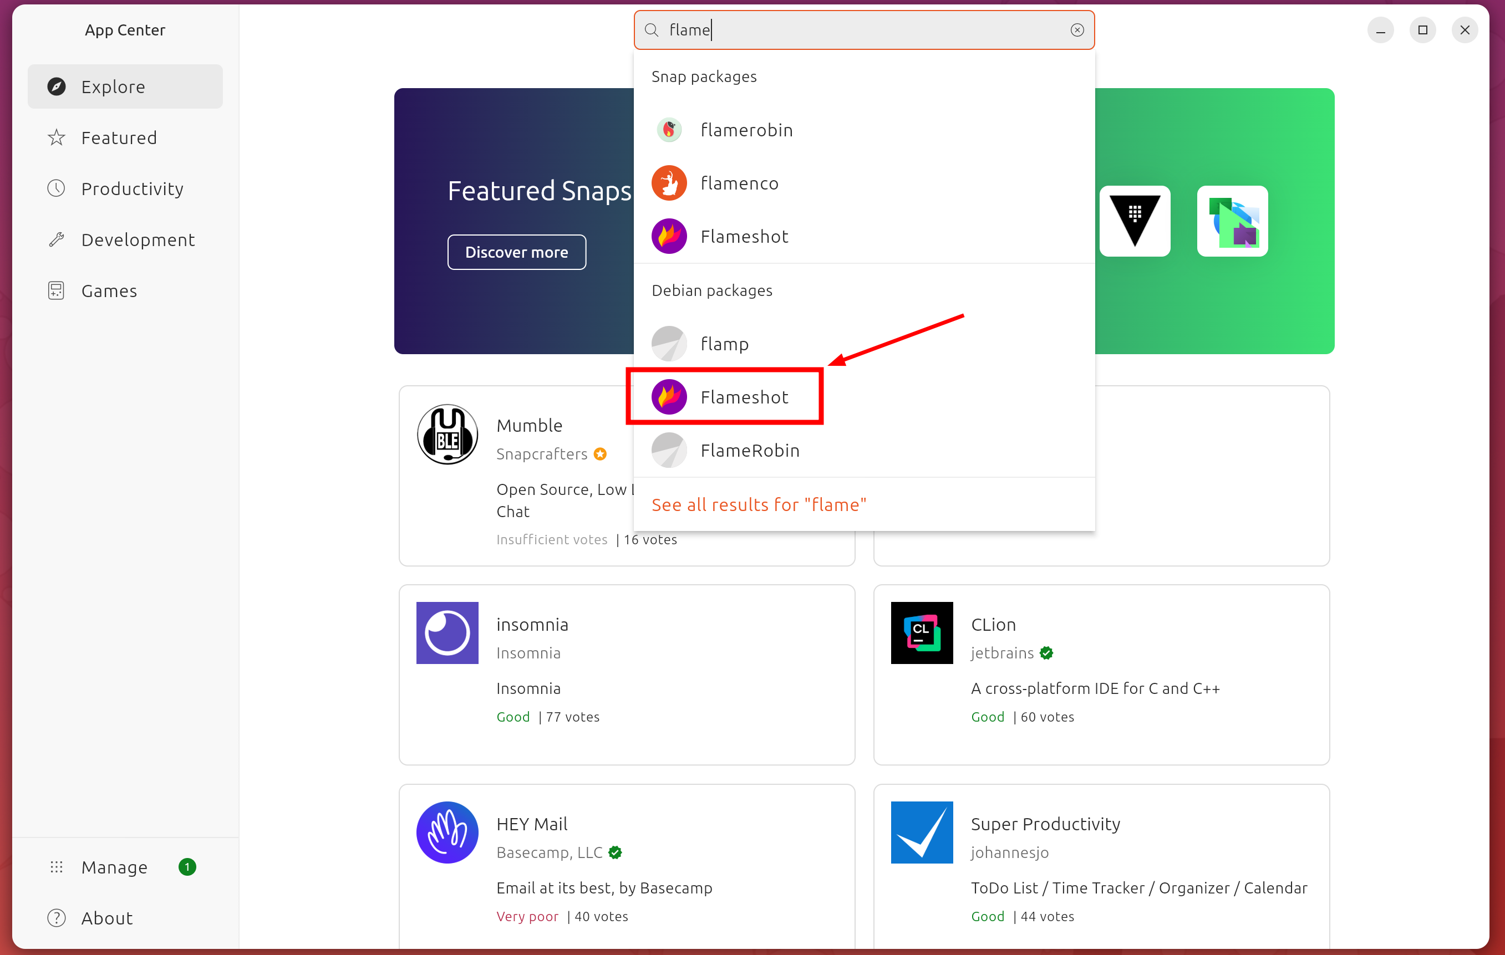Click the Featured star icon

point(56,137)
